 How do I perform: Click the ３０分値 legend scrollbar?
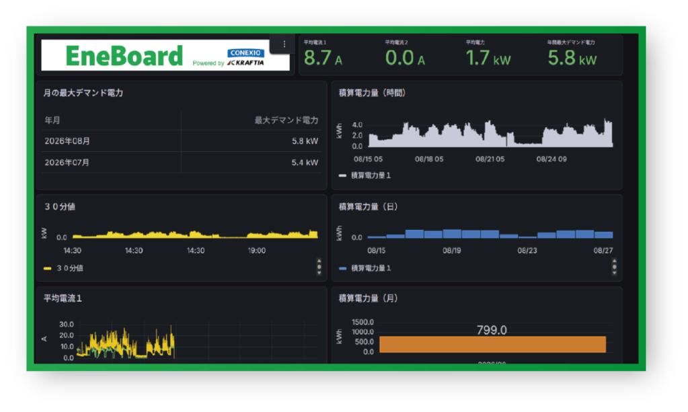pyautogui.click(x=319, y=266)
